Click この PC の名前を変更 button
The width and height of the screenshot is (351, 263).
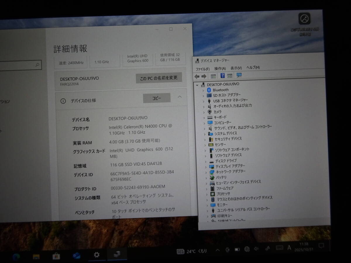(159, 78)
